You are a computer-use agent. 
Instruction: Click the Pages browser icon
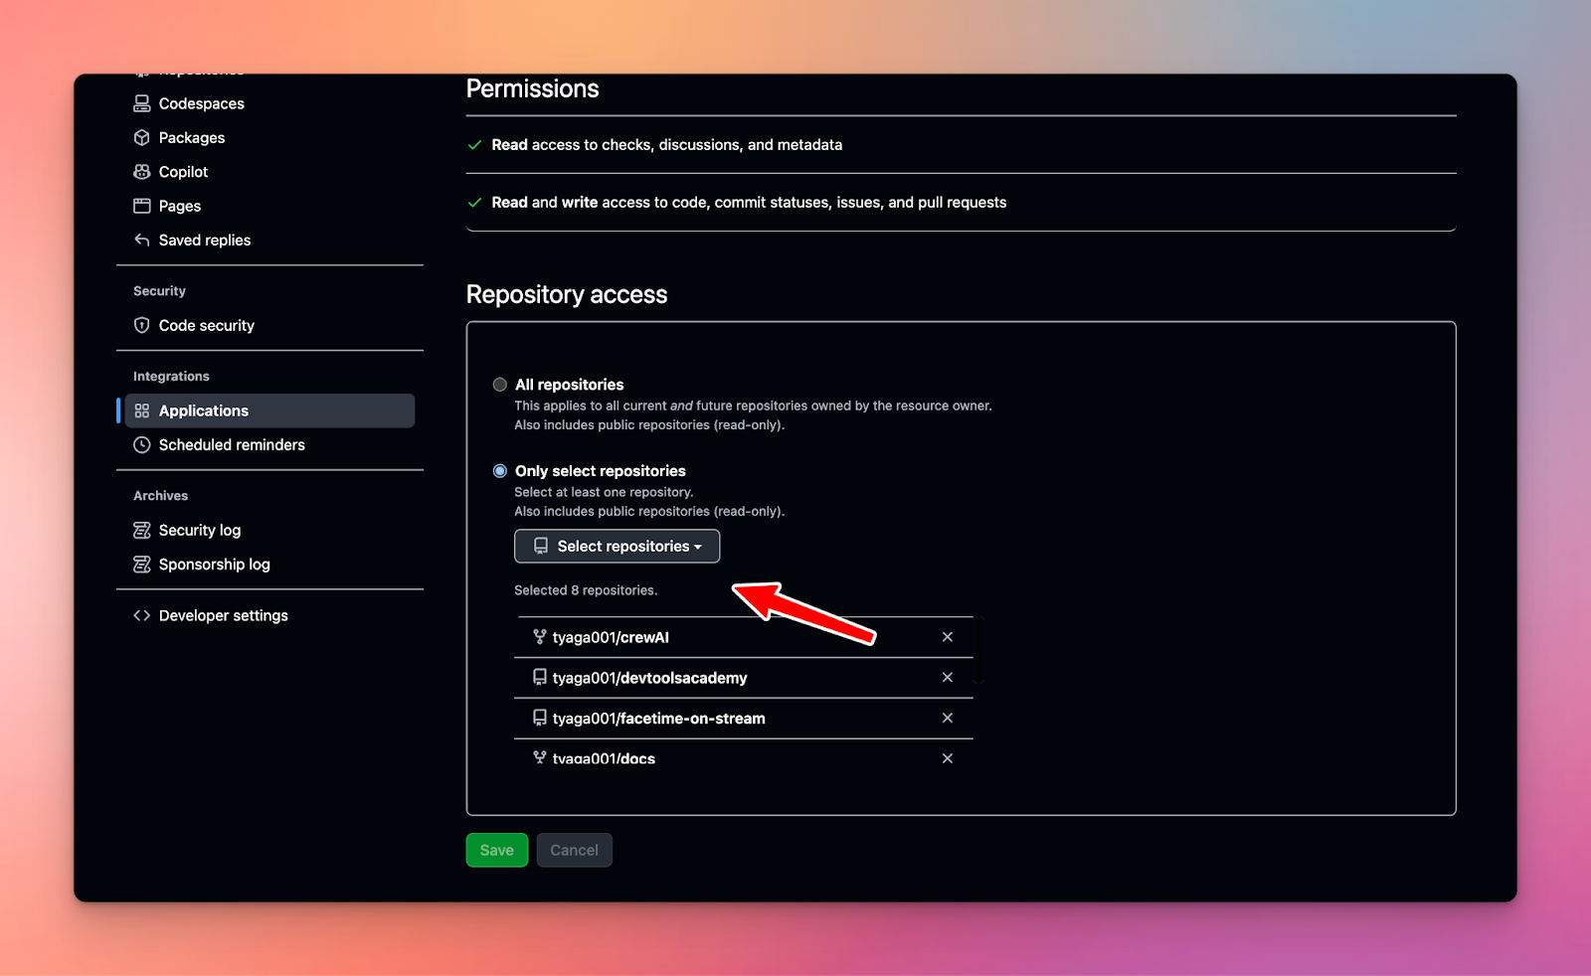pos(142,206)
